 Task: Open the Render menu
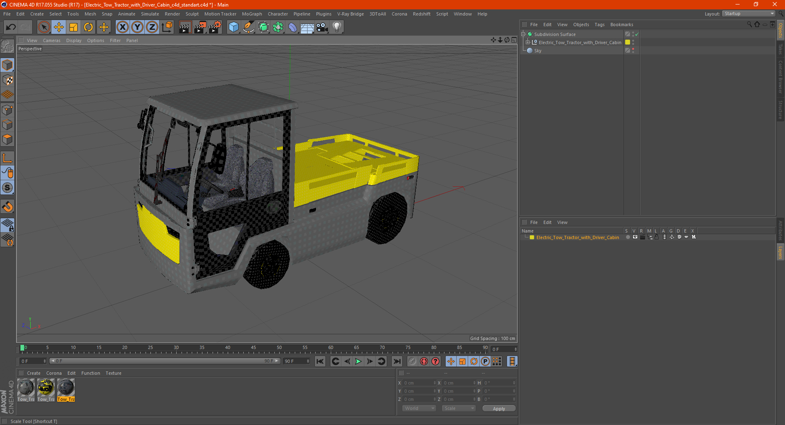[x=172, y=14]
